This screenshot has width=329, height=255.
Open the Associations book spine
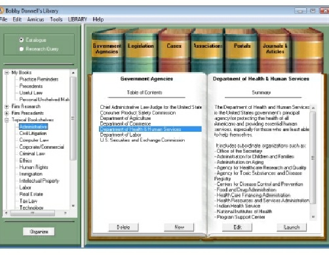[208, 50]
